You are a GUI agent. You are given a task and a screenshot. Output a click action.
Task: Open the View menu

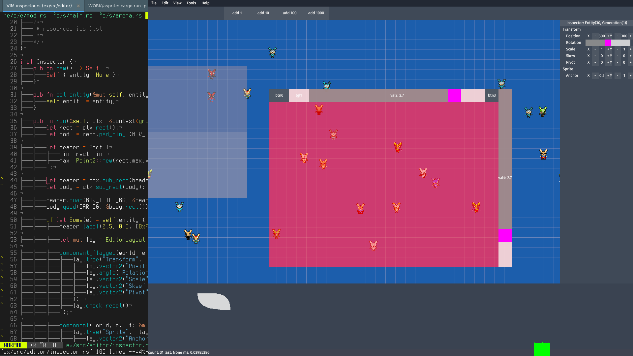pyautogui.click(x=177, y=3)
